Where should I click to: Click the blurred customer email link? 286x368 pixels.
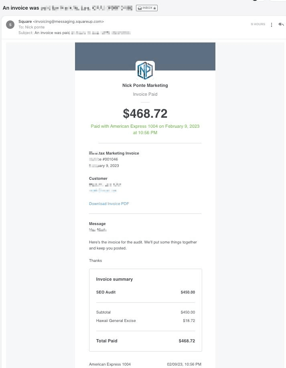pyautogui.click(x=103, y=190)
